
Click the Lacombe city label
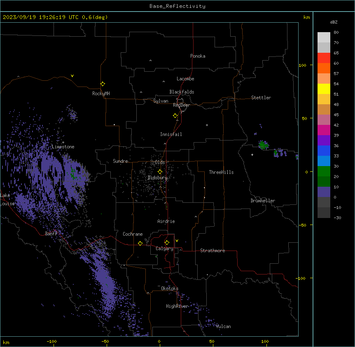coord(185,79)
